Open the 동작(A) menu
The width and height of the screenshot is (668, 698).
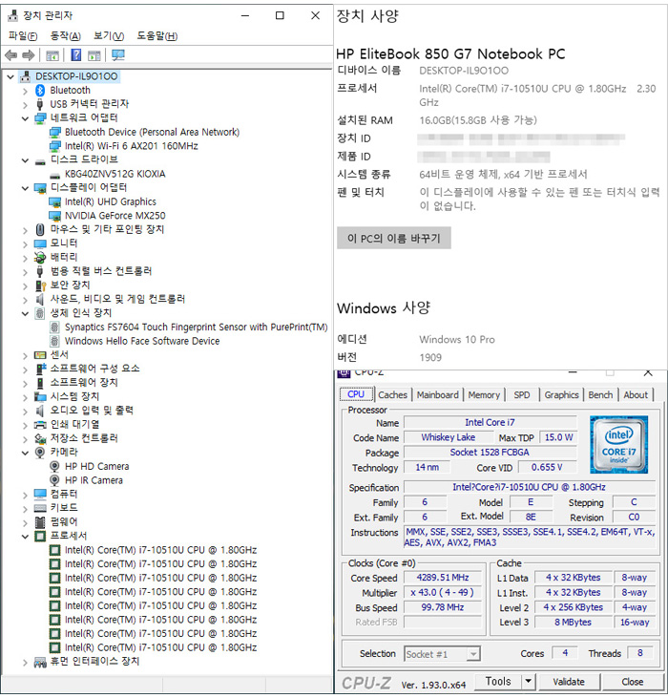pos(66,36)
